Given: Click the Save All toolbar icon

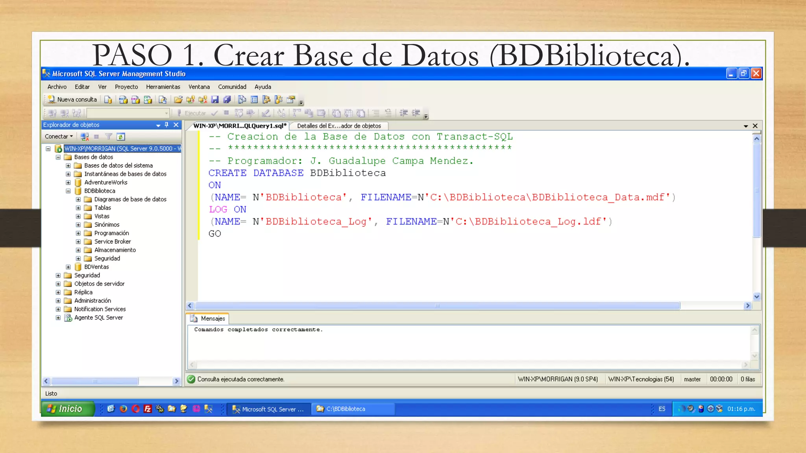Looking at the screenshot, I should click(x=227, y=100).
